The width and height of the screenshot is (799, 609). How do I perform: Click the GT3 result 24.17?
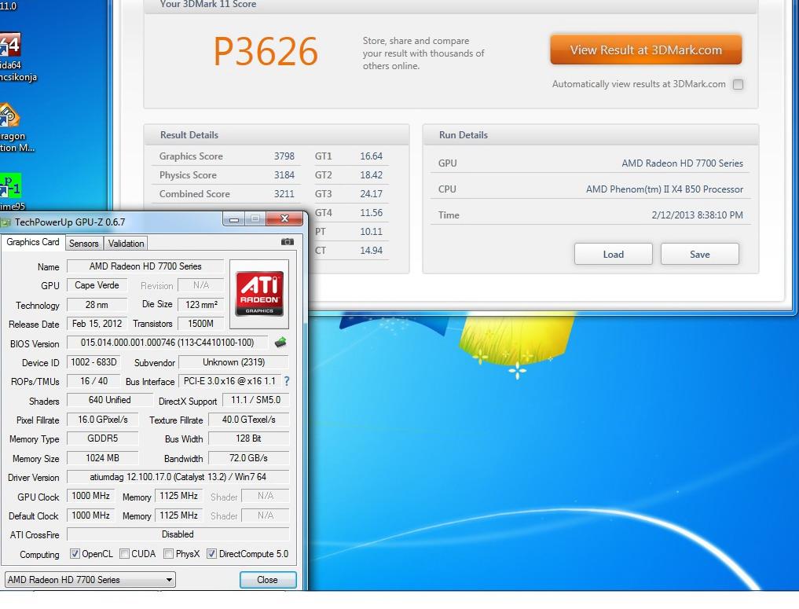[x=372, y=194]
